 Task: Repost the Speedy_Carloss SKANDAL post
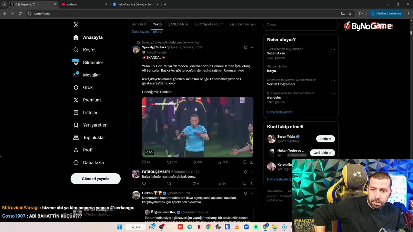click(169, 162)
